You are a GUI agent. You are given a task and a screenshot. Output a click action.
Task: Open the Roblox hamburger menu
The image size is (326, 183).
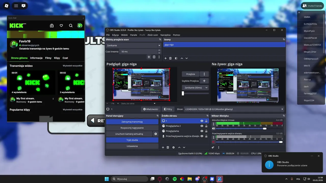pos(16,6)
